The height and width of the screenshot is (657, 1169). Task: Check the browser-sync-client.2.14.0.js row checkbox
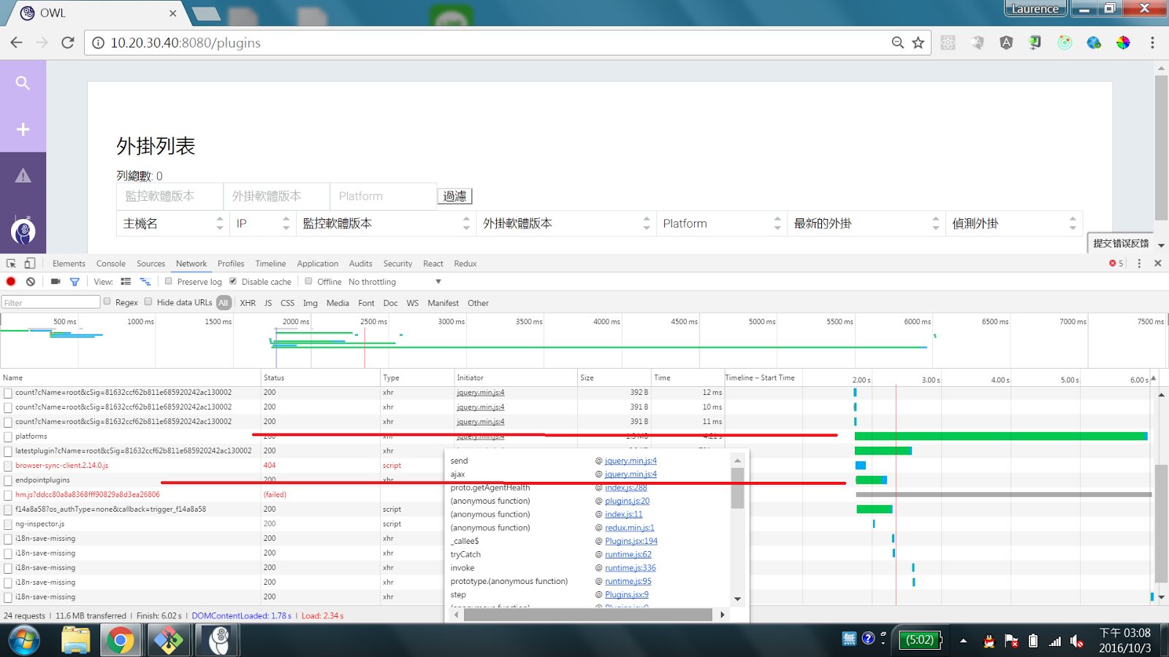(8, 466)
